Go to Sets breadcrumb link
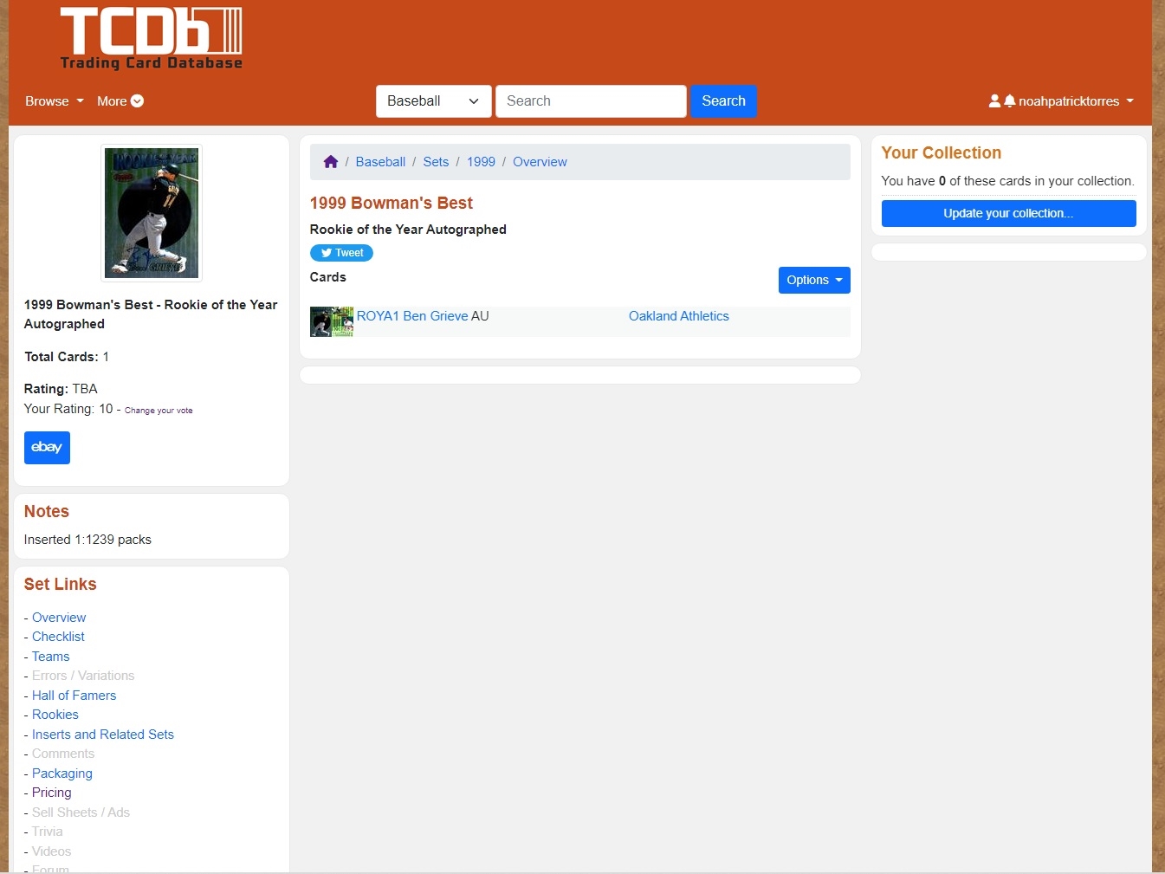This screenshot has height=874, width=1165. click(436, 162)
